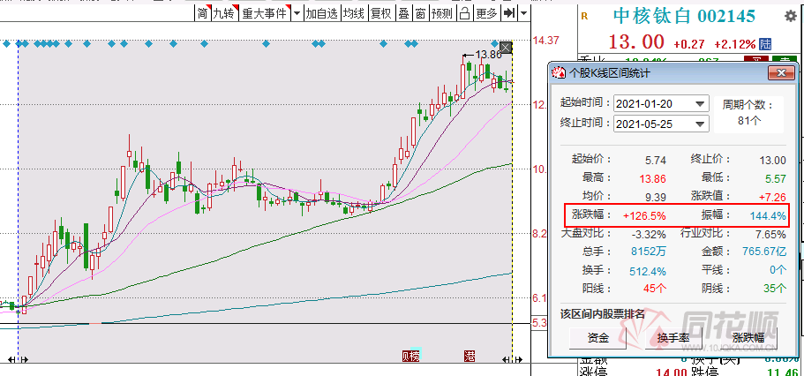Click the 陆 badge beside the price change
This screenshot has height=376, width=804.
click(x=764, y=43)
